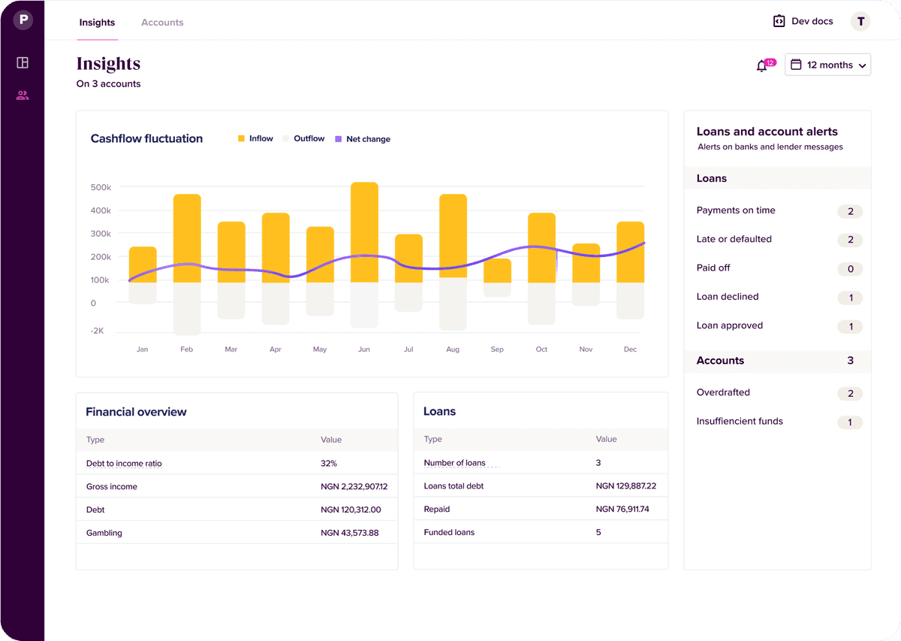Switch to the Insights tab
The image size is (901, 641).
(97, 23)
